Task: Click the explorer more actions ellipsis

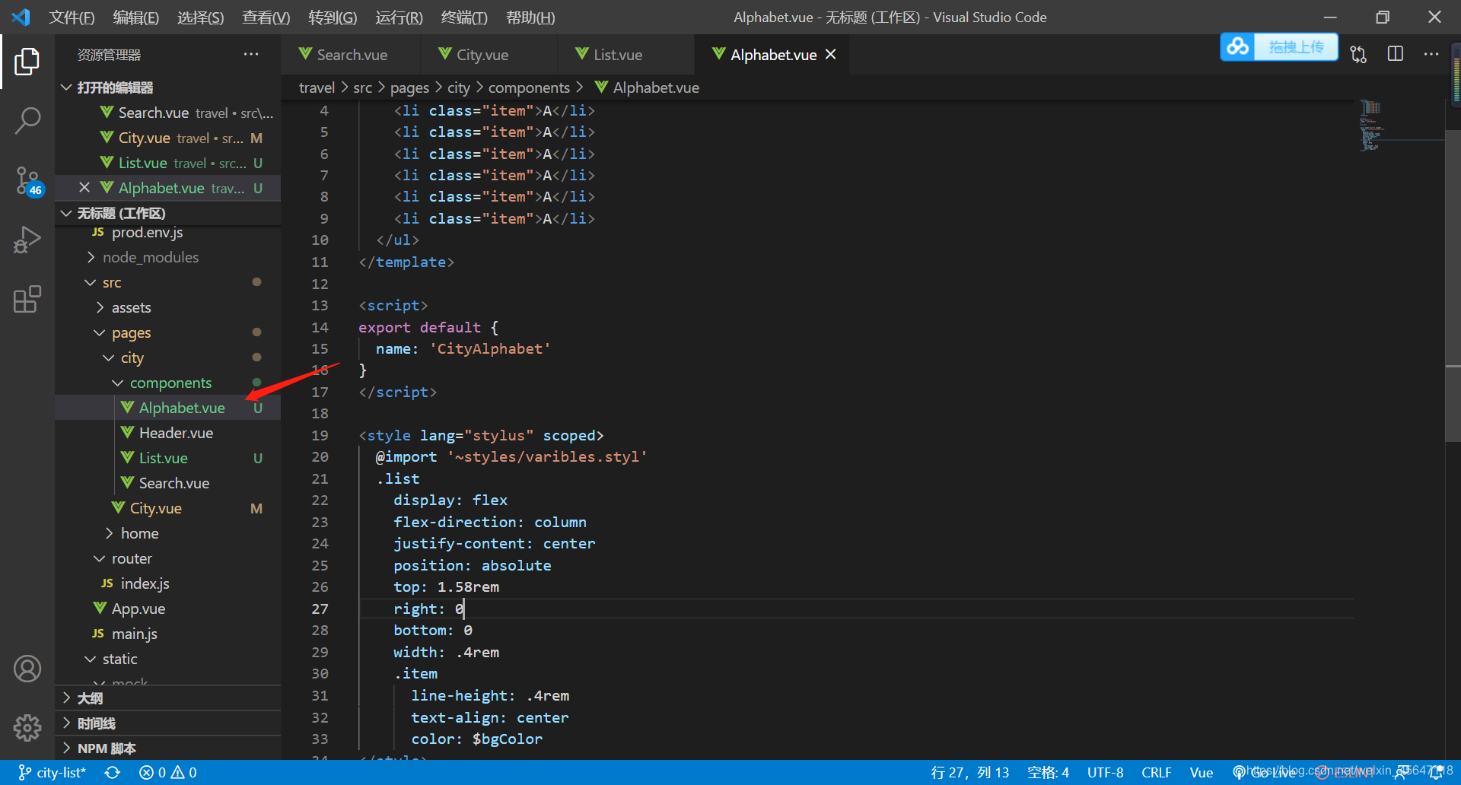Action: 251,54
